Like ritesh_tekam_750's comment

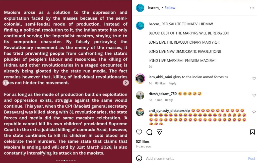pyautogui.click(x=254, y=95)
